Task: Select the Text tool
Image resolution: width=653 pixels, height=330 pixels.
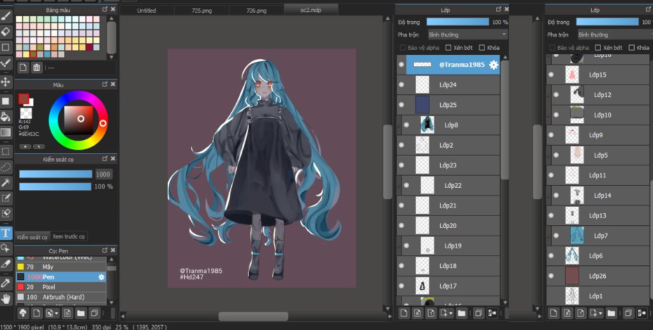Action: (6, 232)
